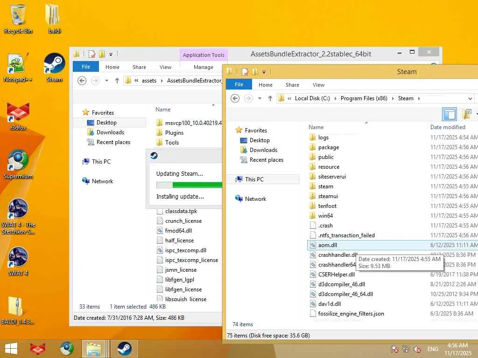Open recent locations dropdown in AssetsBundleExtractor window
This screenshot has width=478, height=358.
click(x=106, y=81)
